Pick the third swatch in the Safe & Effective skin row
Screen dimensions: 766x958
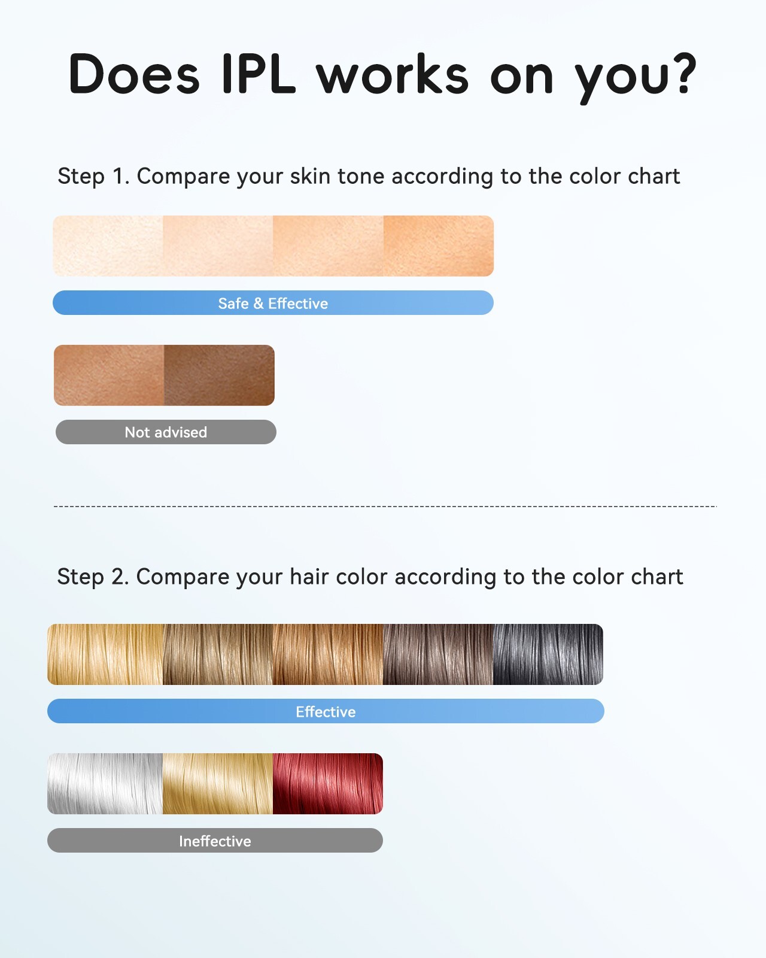click(328, 246)
